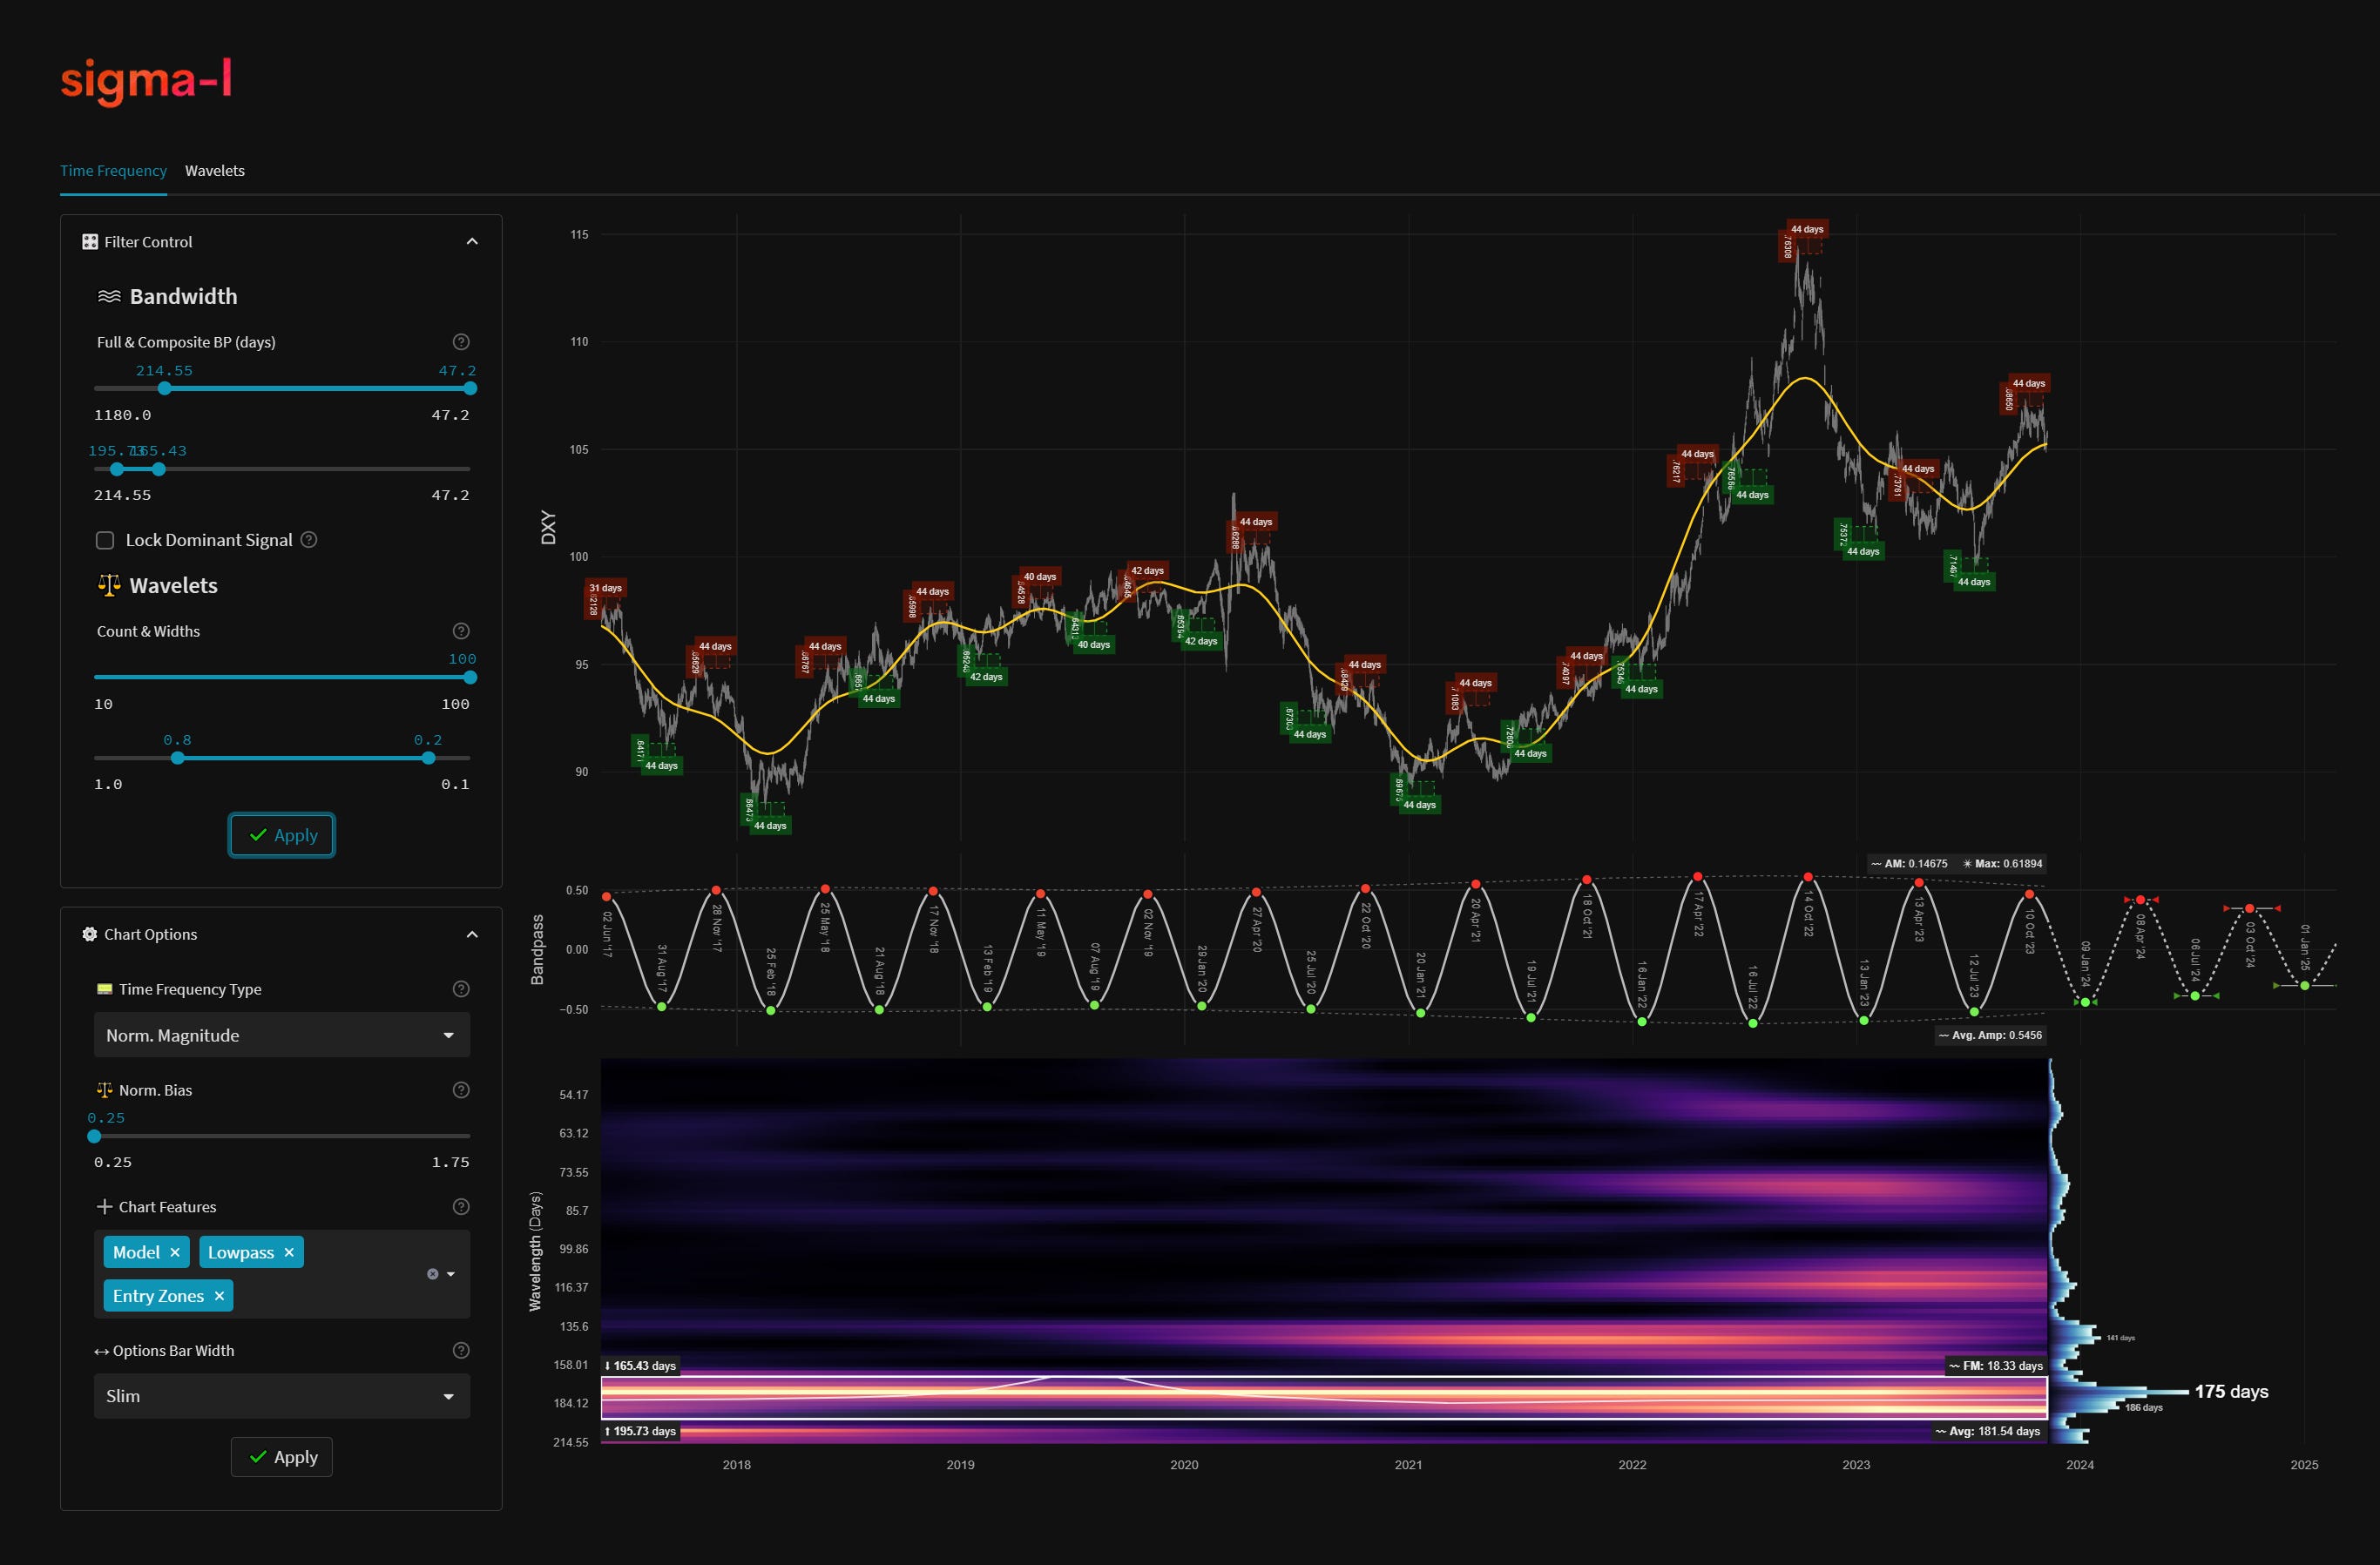The image size is (2380, 1565).
Task: Click the sigma-l logo
Action: (146, 81)
